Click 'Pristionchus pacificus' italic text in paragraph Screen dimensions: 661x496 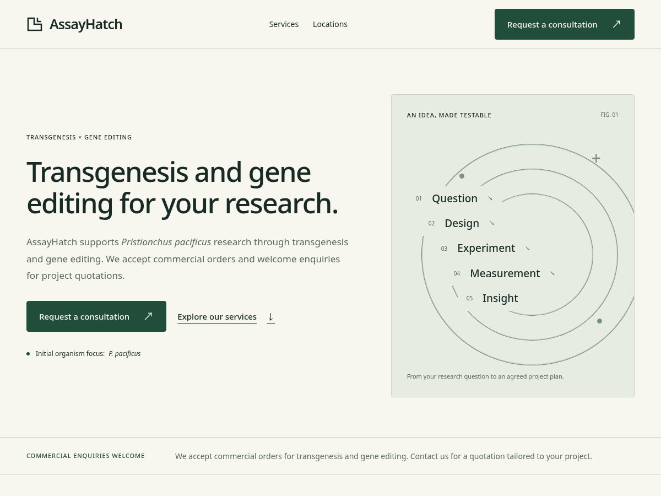[166, 242]
